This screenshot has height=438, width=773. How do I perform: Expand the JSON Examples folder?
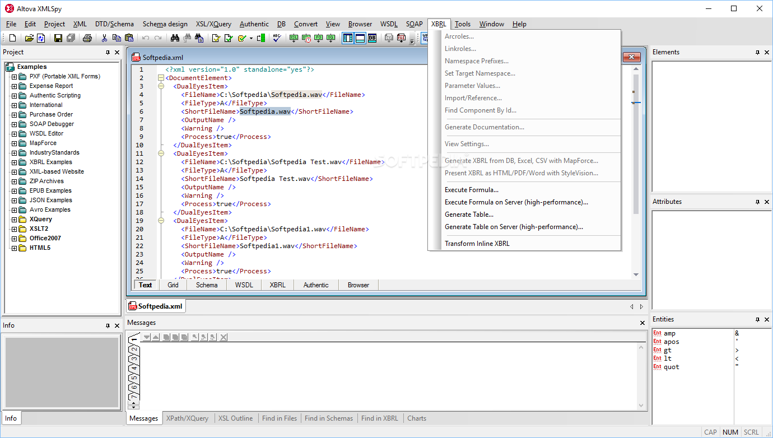[x=15, y=200]
